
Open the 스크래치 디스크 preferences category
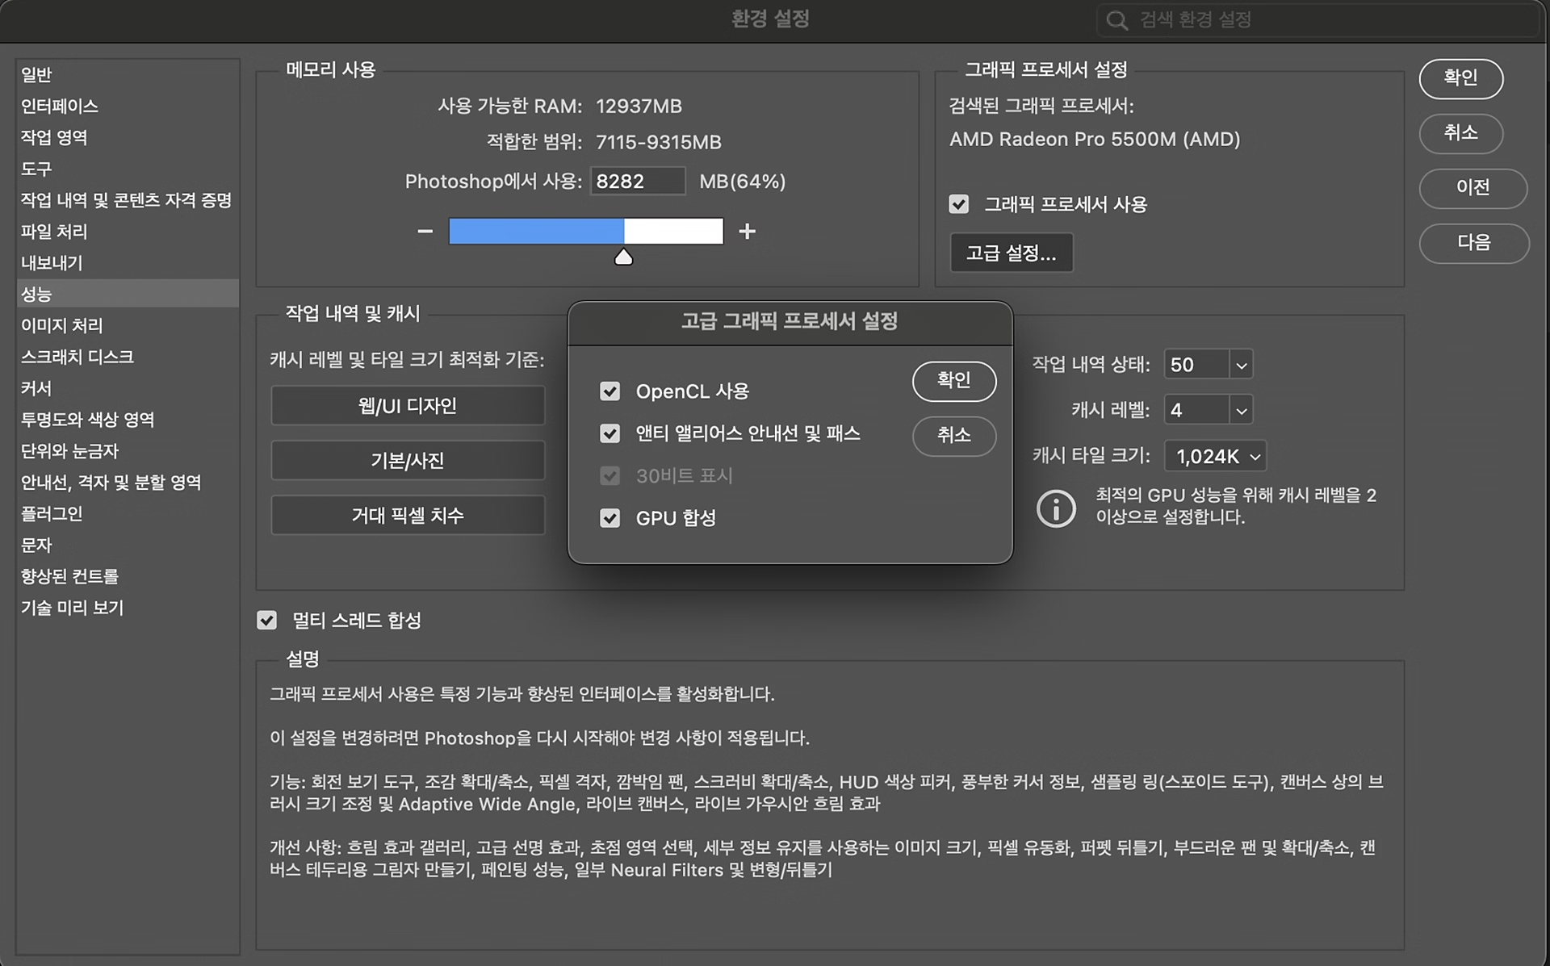tap(77, 357)
